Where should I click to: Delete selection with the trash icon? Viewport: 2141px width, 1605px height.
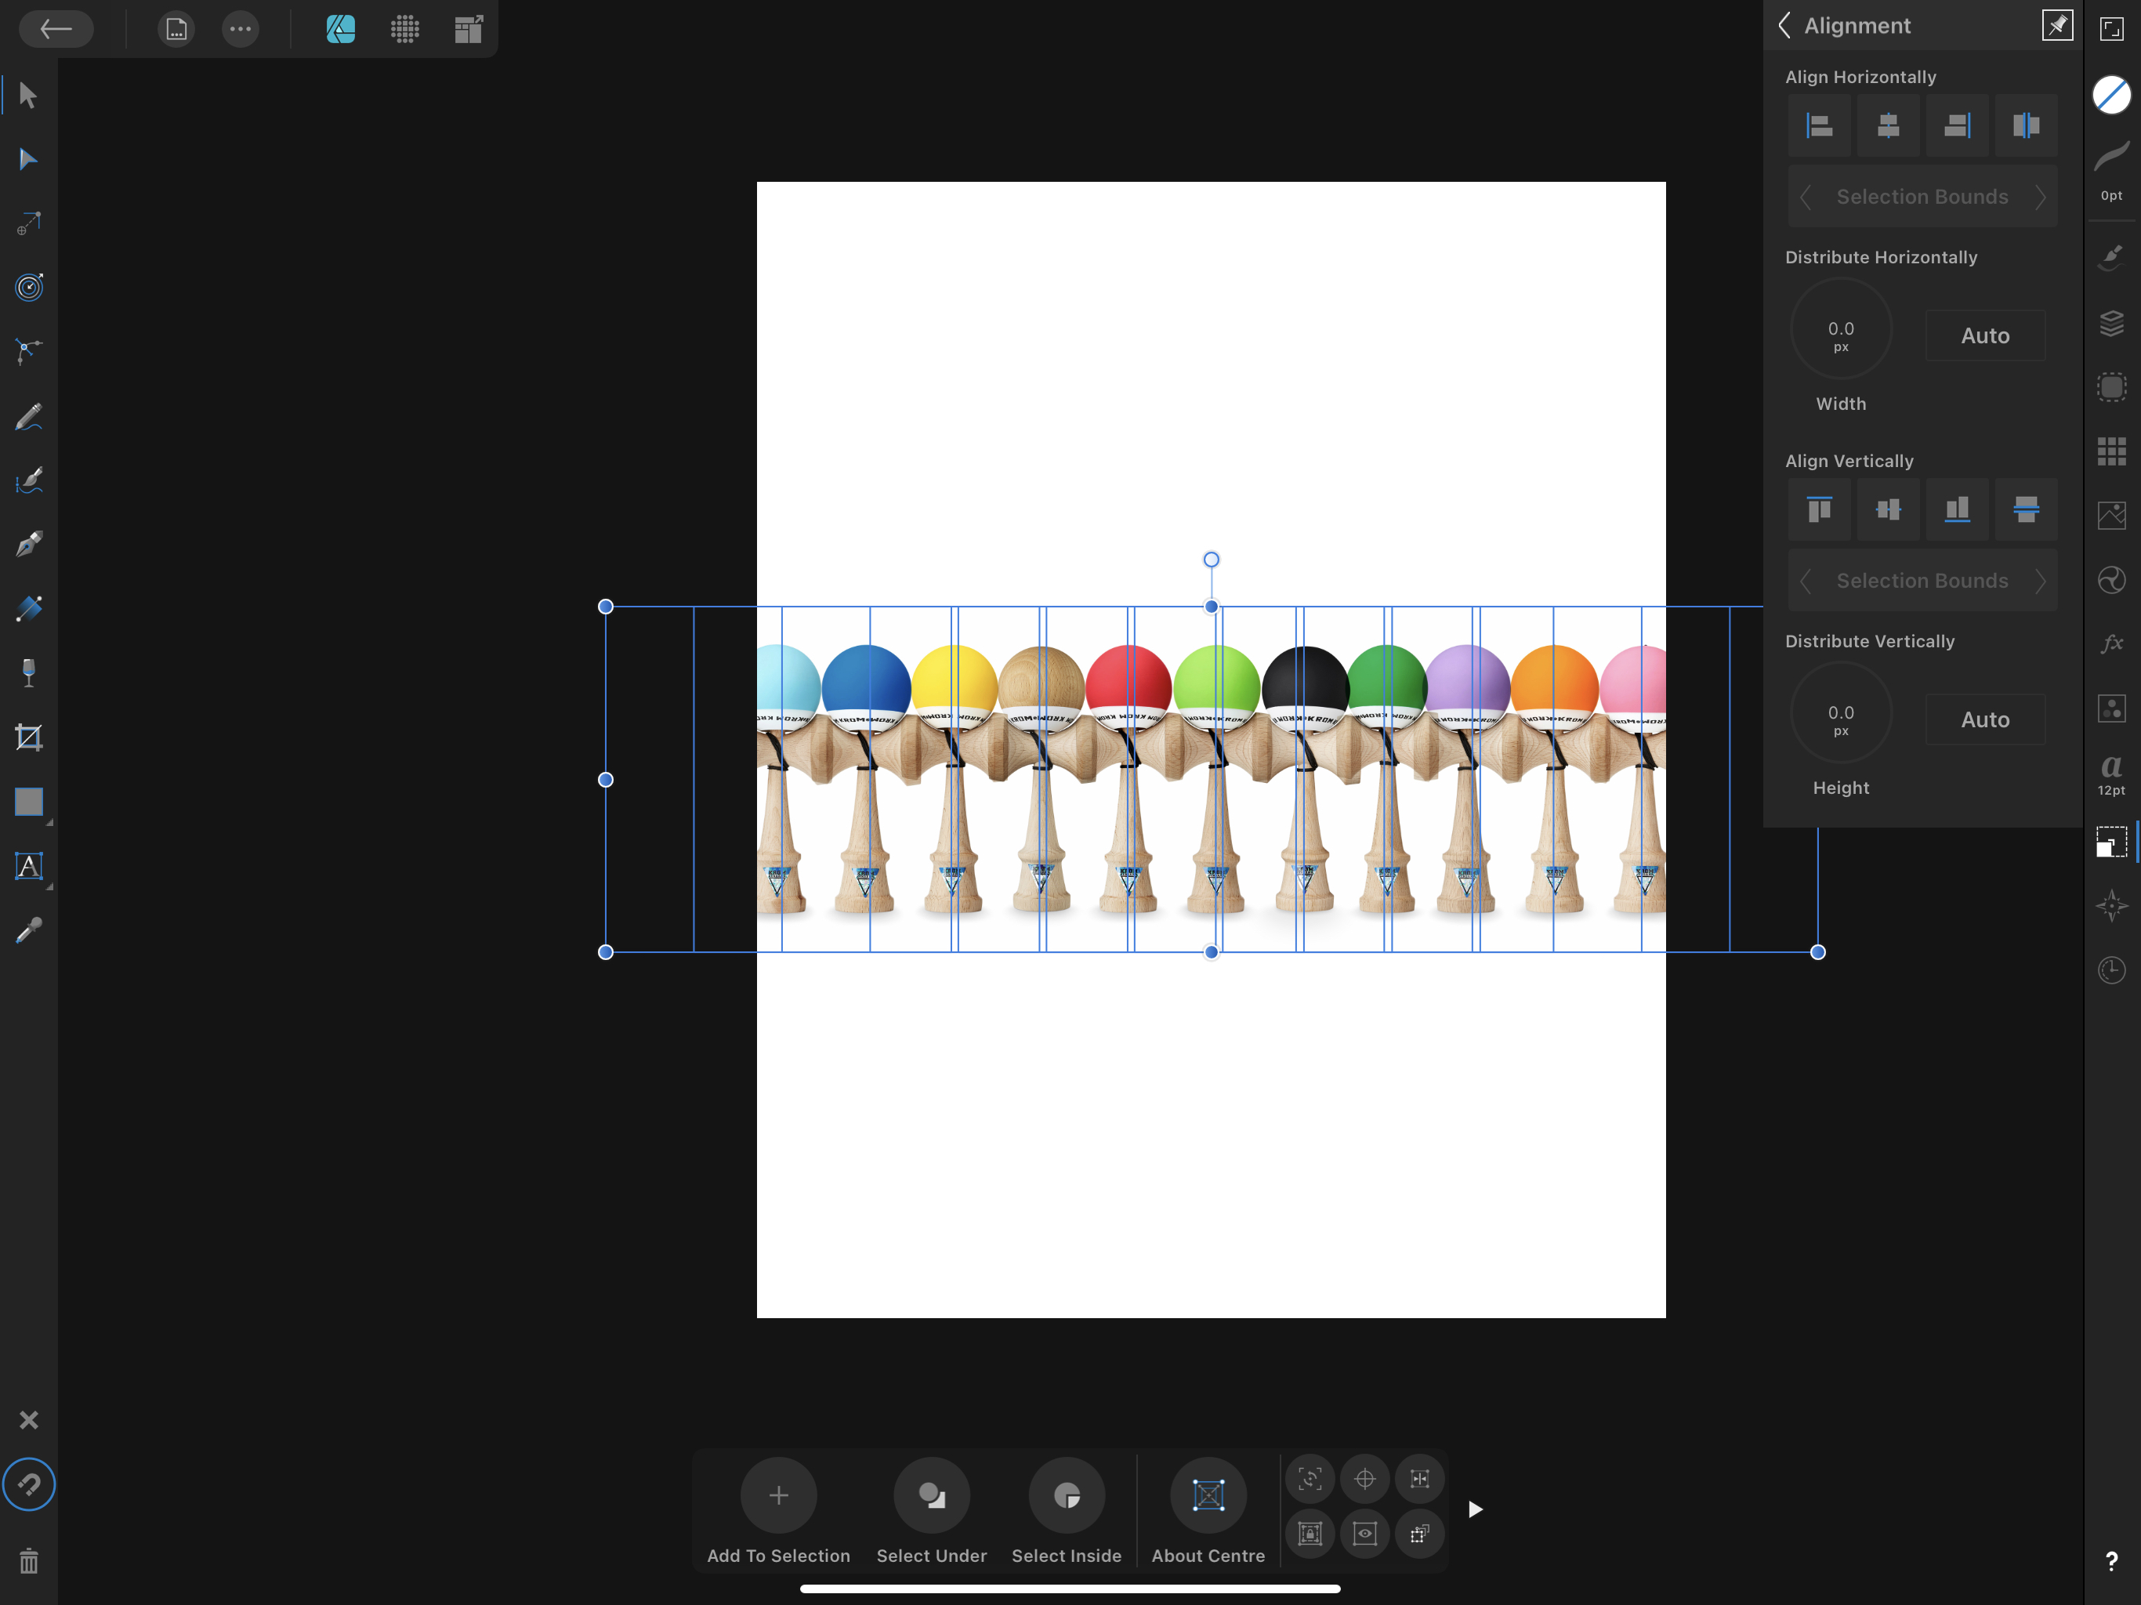[28, 1560]
